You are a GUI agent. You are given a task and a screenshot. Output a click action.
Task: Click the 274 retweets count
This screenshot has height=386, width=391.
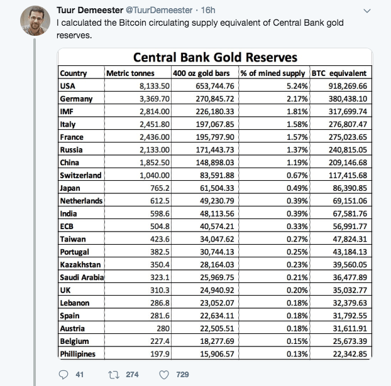(x=132, y=375)
